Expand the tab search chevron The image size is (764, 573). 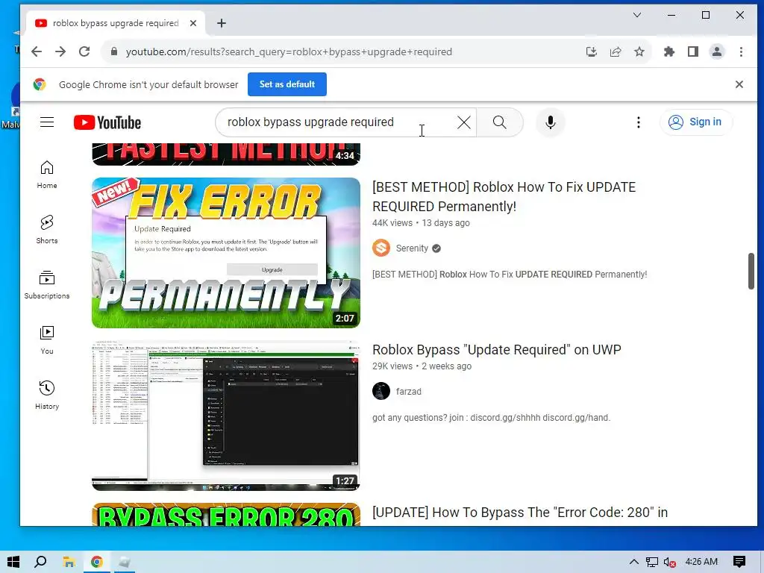point(637,15)
